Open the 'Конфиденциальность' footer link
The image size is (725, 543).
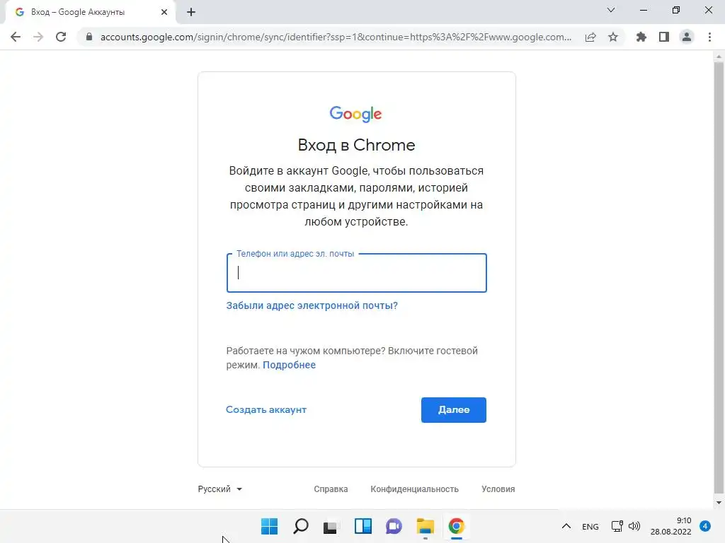click(414, 489)
